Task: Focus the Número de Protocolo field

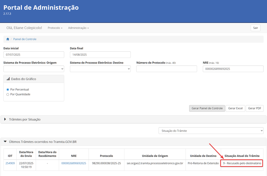Action: [x=167, y=69]
